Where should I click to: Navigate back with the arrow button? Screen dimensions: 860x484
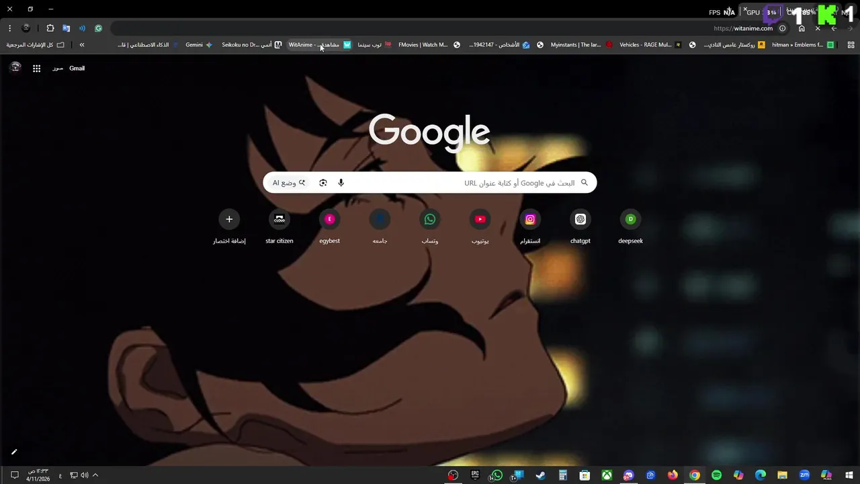point(834,28)
